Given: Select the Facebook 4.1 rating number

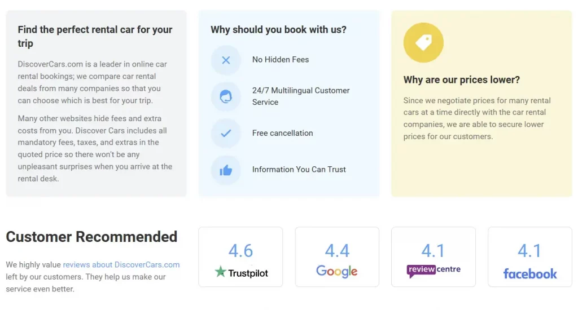Looking at the screenshot, I should click(530, 250).
